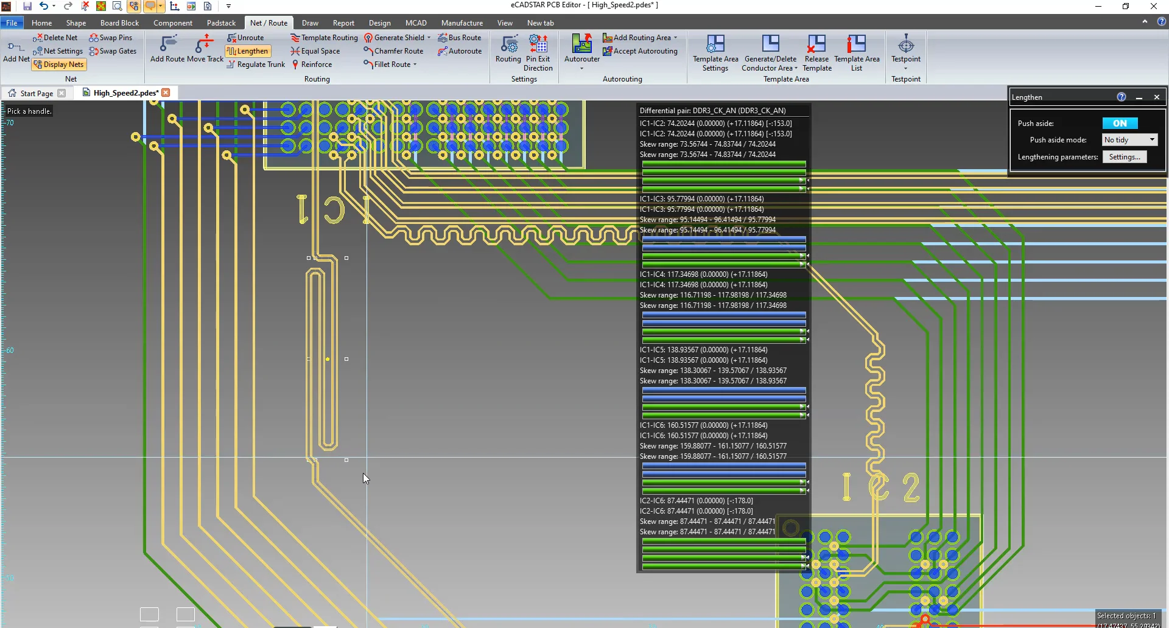Click Release Template
Viewport: 1169px width, 628px height.
click(x=816, y=53)
